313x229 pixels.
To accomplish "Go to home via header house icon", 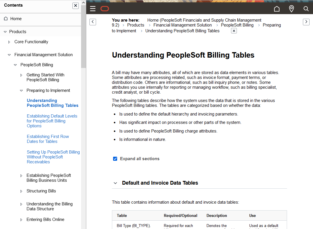I will (277, 9).
